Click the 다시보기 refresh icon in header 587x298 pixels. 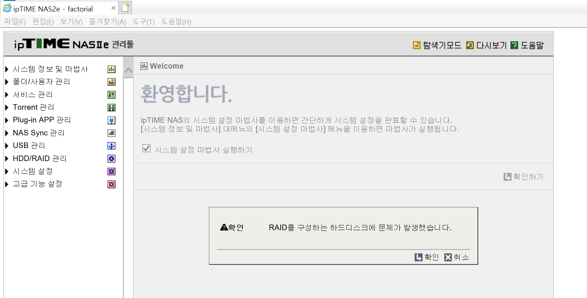470,45
